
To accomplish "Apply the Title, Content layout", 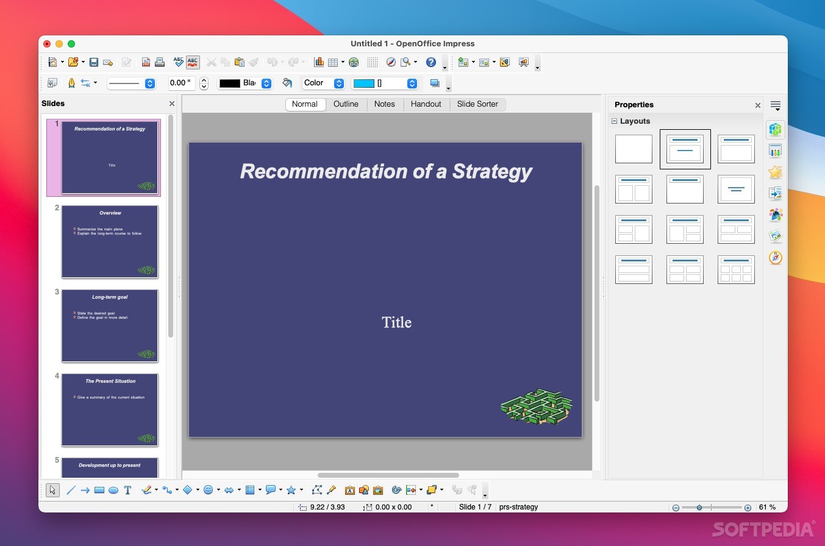I will (736, 149).
